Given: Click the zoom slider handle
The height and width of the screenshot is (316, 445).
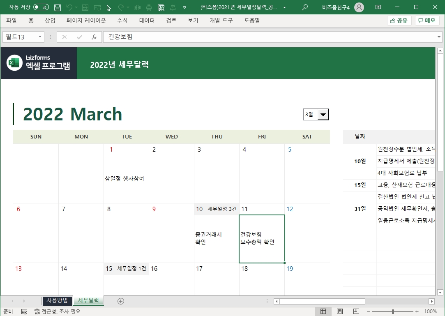Looking at the screenshot, I should [393, 311].
